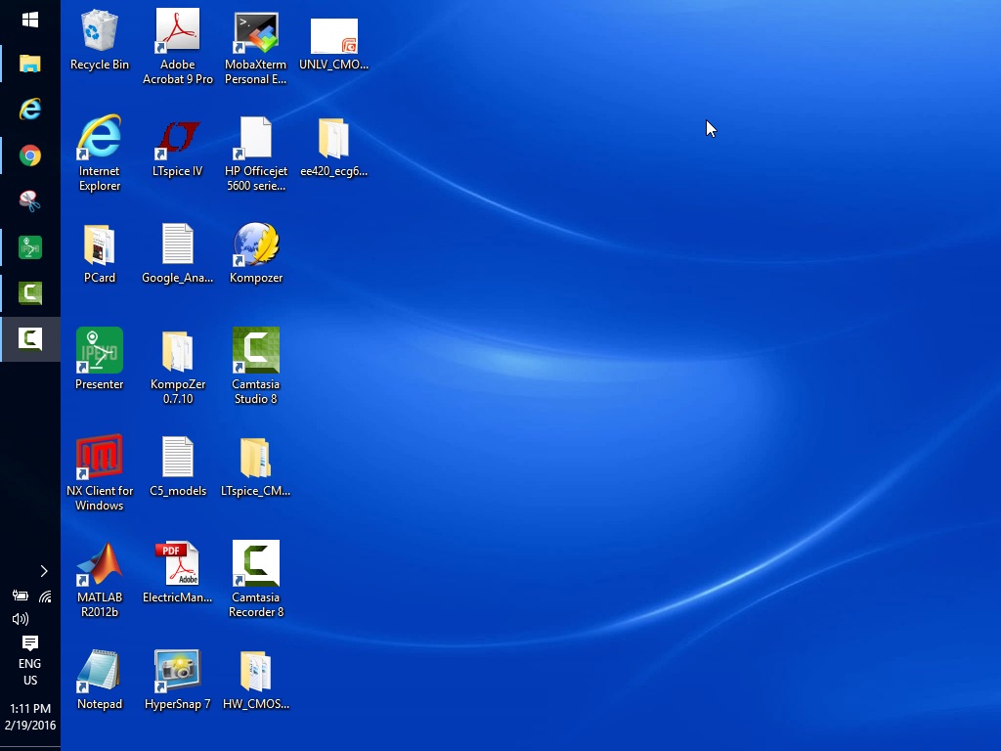Select the Notepad desktop shortcut
Screen dimensions: 1001x751
[100, 673]
